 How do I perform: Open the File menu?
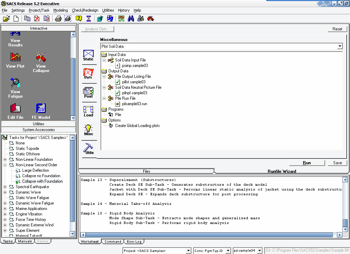(x=4, y=10)
